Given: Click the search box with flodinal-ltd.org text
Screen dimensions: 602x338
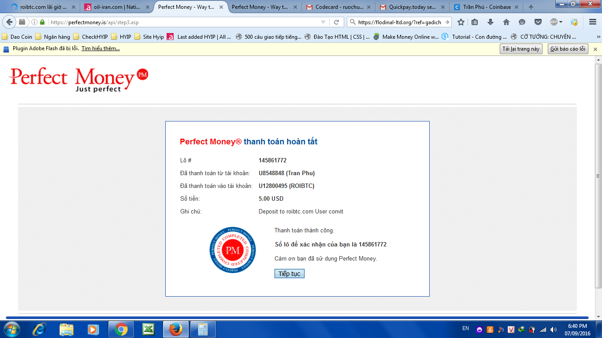Looking at the screenshot, I should tap(400, 22).
